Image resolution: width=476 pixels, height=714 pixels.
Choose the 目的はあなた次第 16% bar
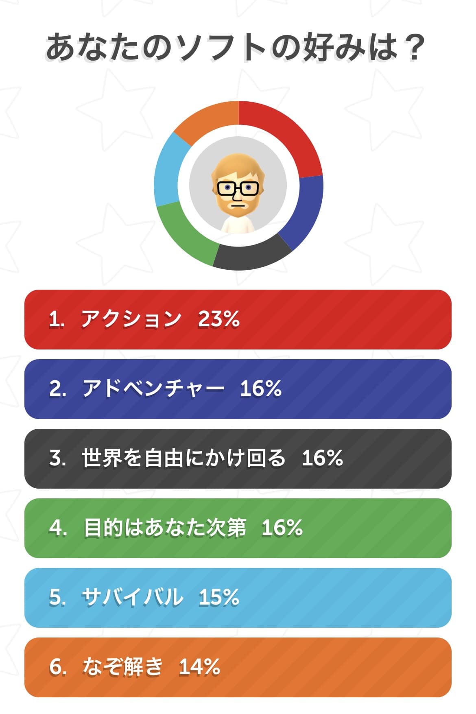pos(238,528)
